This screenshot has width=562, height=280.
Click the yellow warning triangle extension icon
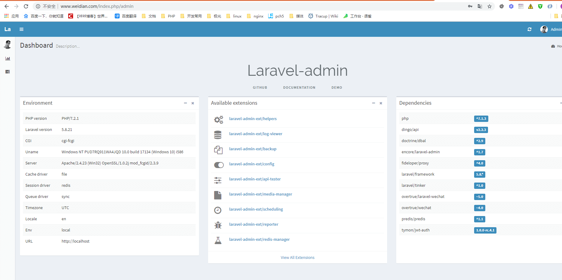coord(531,6)
